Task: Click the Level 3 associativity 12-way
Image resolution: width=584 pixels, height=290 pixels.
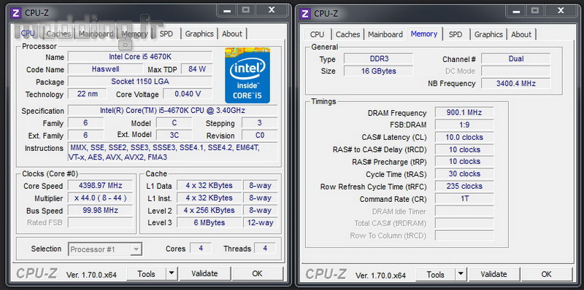Action: 261,223
